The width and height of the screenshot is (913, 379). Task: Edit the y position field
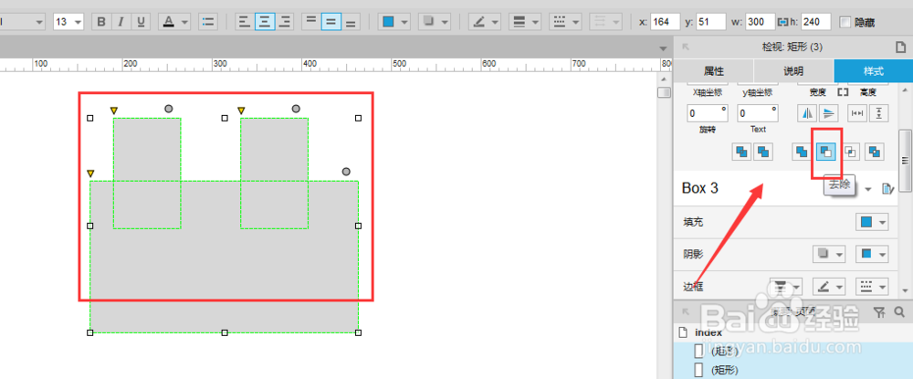(x=711, y=22)
